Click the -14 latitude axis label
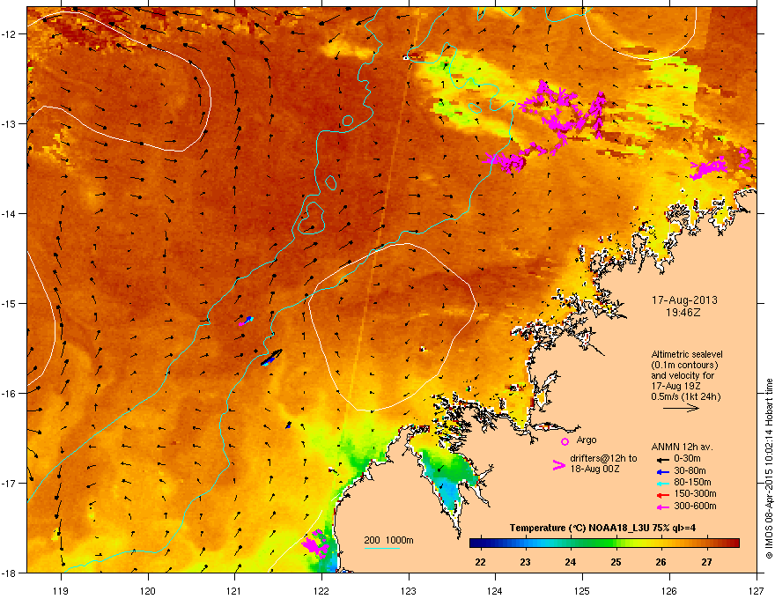Viewport: 775px width, 599px height. [x=10, y=213]
